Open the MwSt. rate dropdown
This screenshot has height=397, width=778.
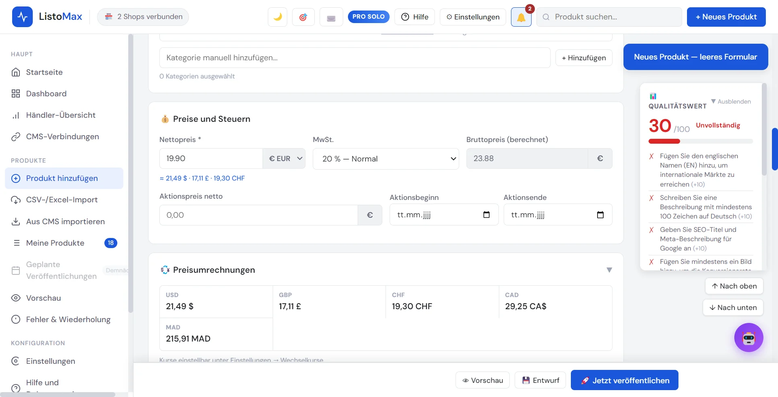click(x=386, y=159)
